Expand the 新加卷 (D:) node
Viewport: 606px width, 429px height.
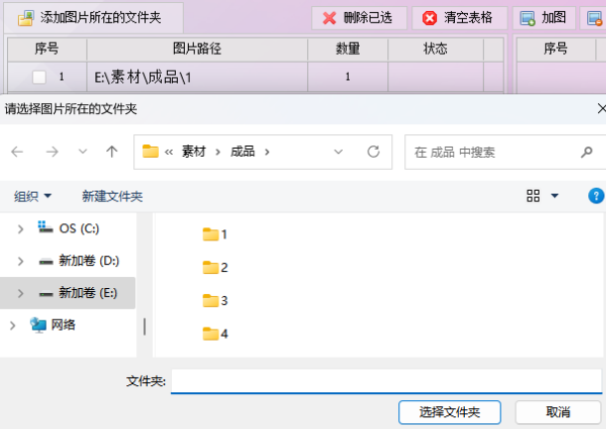point(21,261)
